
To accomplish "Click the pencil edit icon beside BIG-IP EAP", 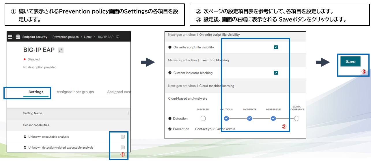I will pos(61,50).
